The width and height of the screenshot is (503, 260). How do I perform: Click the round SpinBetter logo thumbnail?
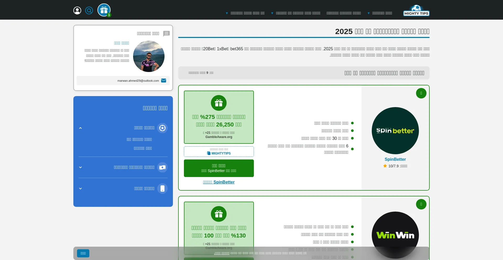pyautogui.click(x=395, y=131)
